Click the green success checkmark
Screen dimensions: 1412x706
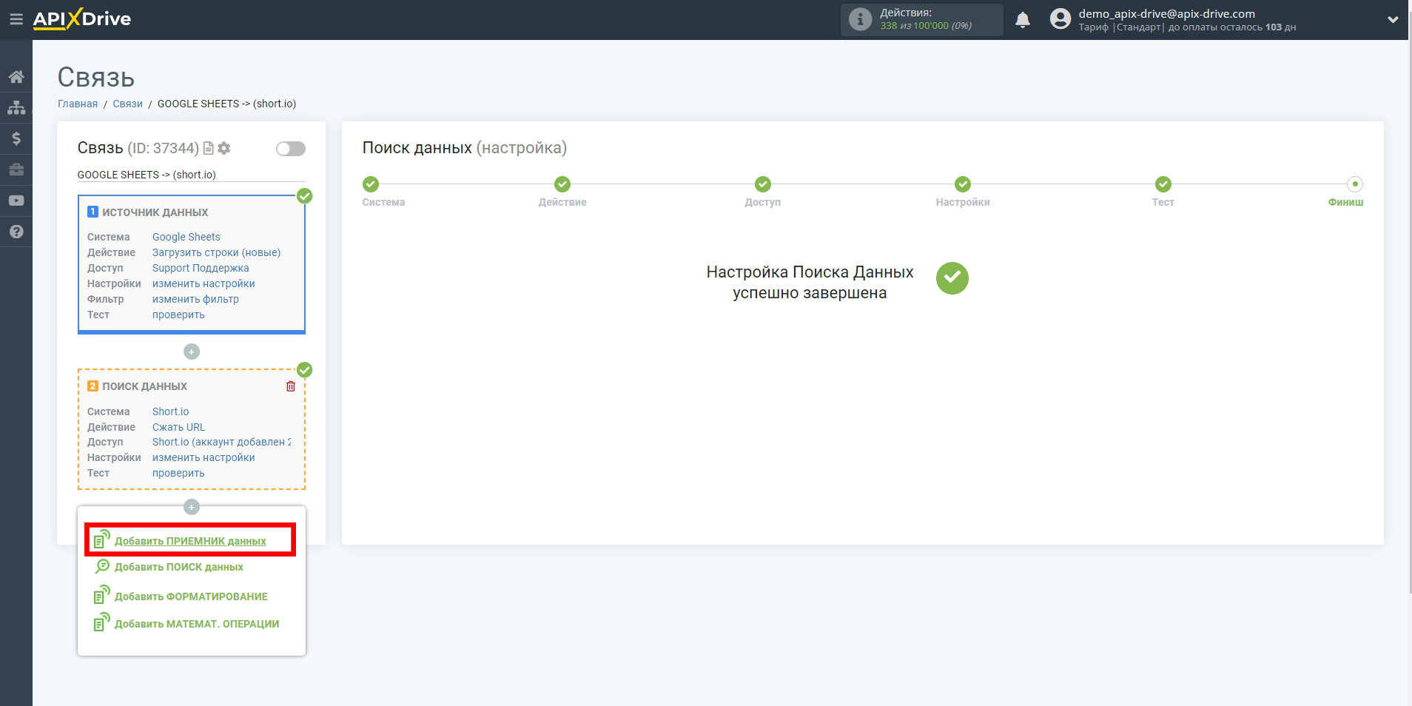[952, 278]
